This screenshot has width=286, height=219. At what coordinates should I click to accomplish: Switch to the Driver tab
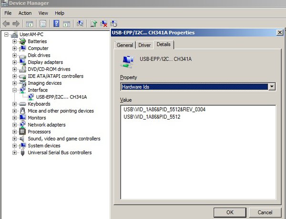click(x=144, y=45)
